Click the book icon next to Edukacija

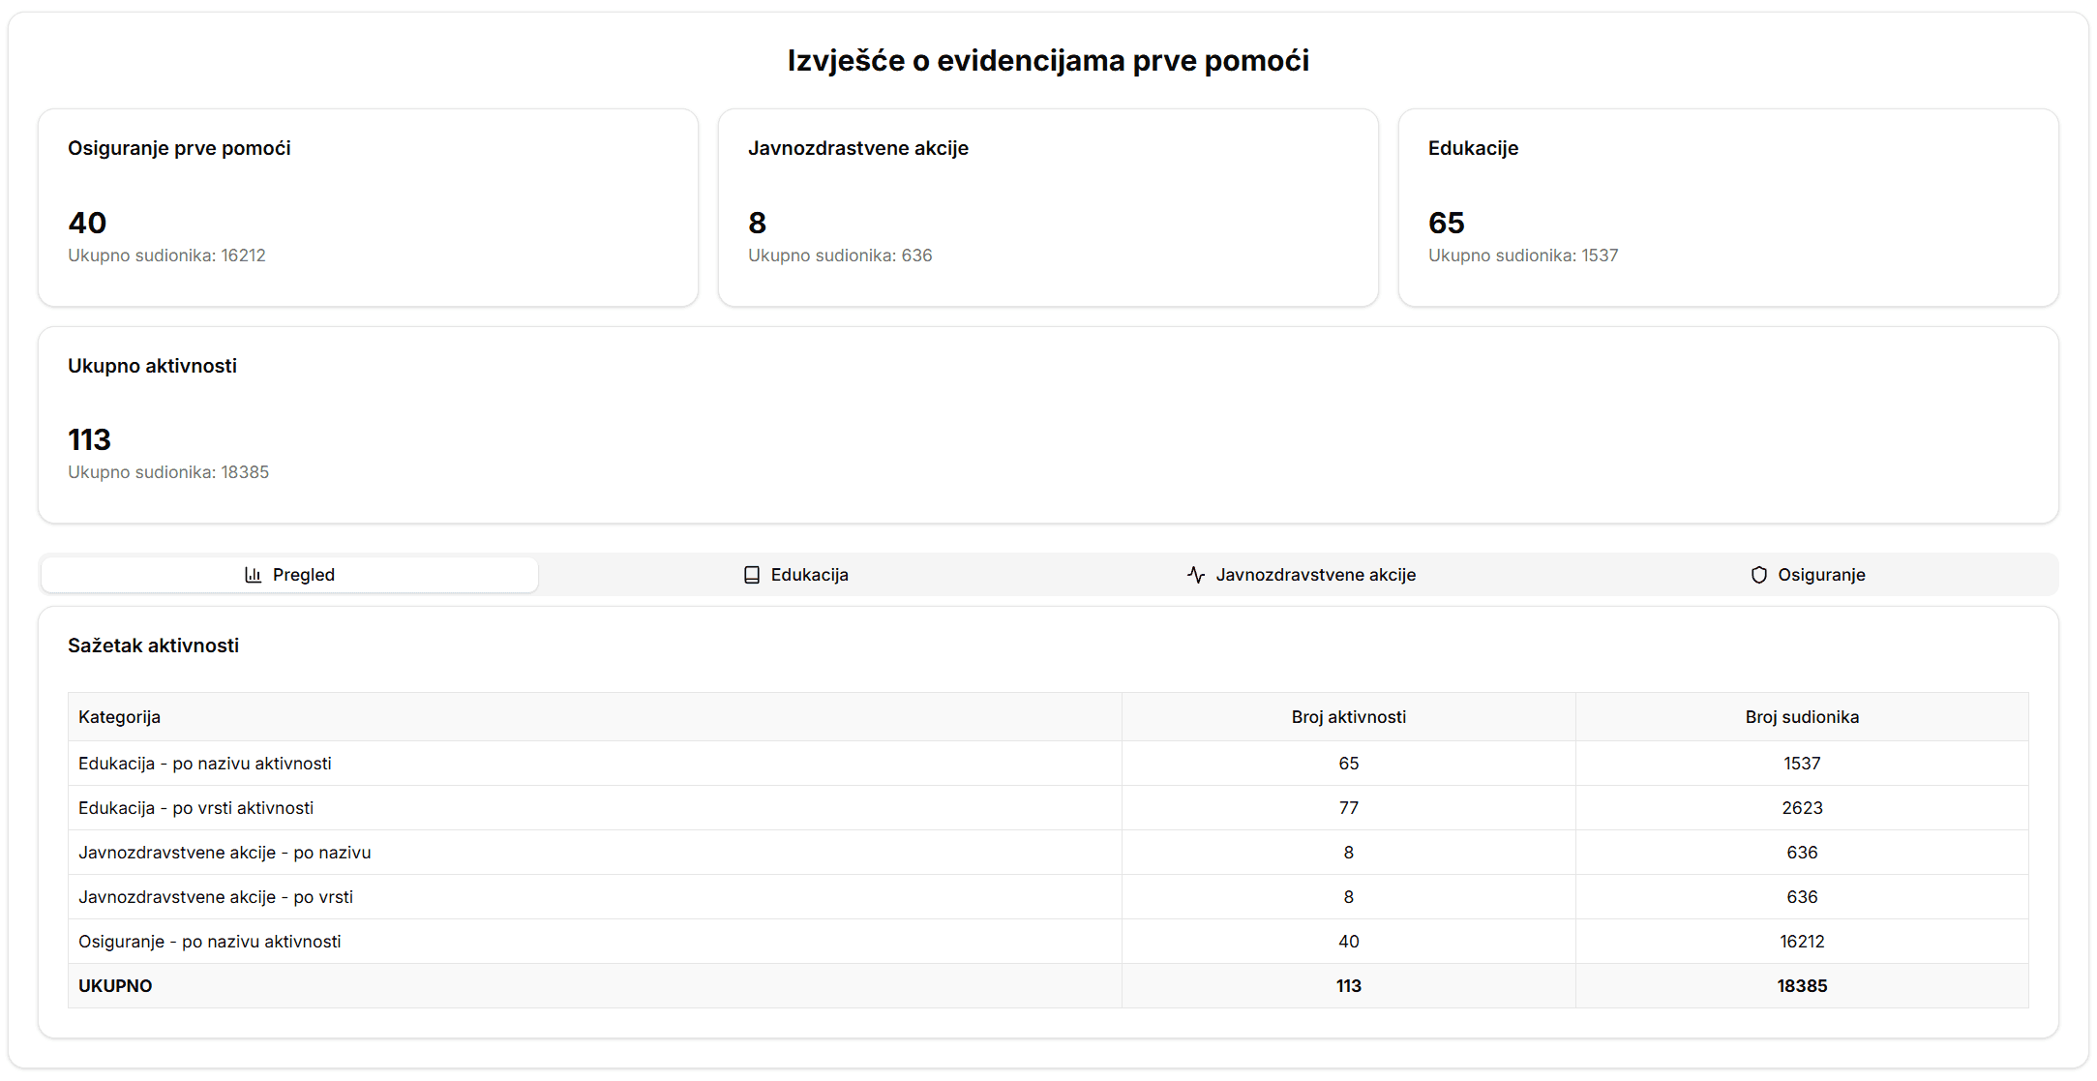tap(751, 575)
